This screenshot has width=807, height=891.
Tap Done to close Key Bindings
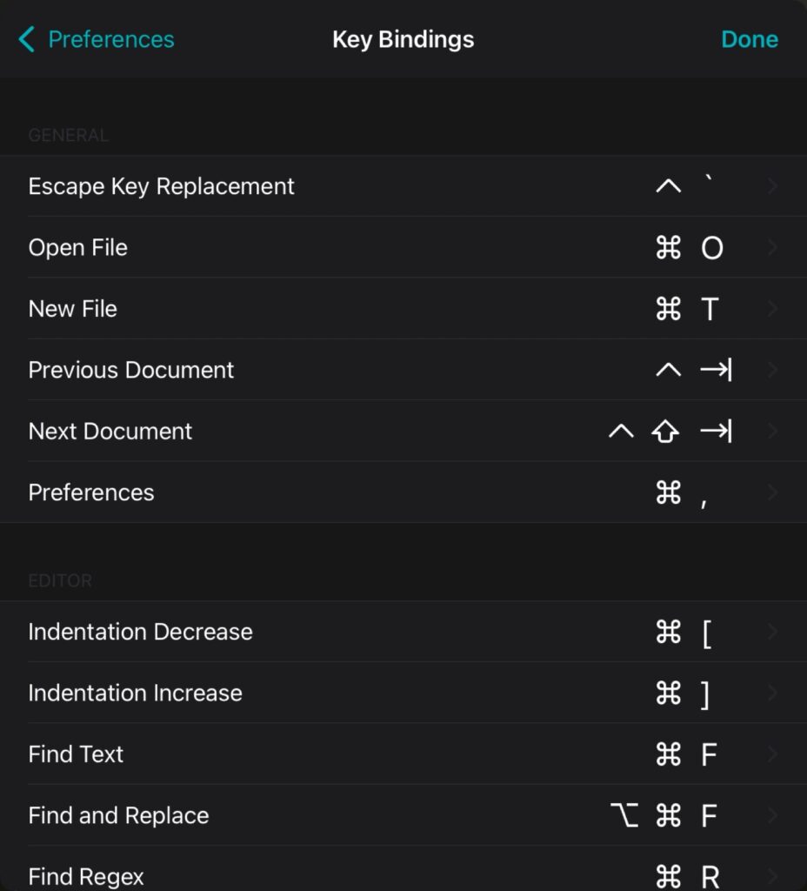749,39
